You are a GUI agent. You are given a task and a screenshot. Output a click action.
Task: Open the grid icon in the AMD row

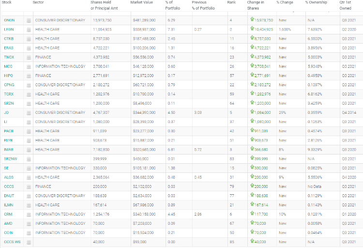pyautogui.click(x=29, y=224)
